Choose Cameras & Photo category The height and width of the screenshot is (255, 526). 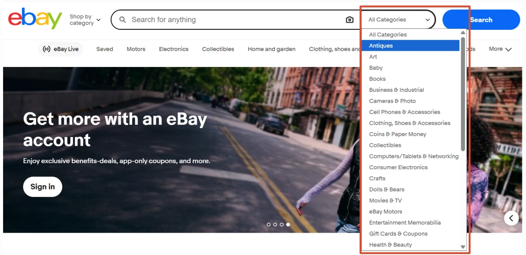[x=410, y=101]
